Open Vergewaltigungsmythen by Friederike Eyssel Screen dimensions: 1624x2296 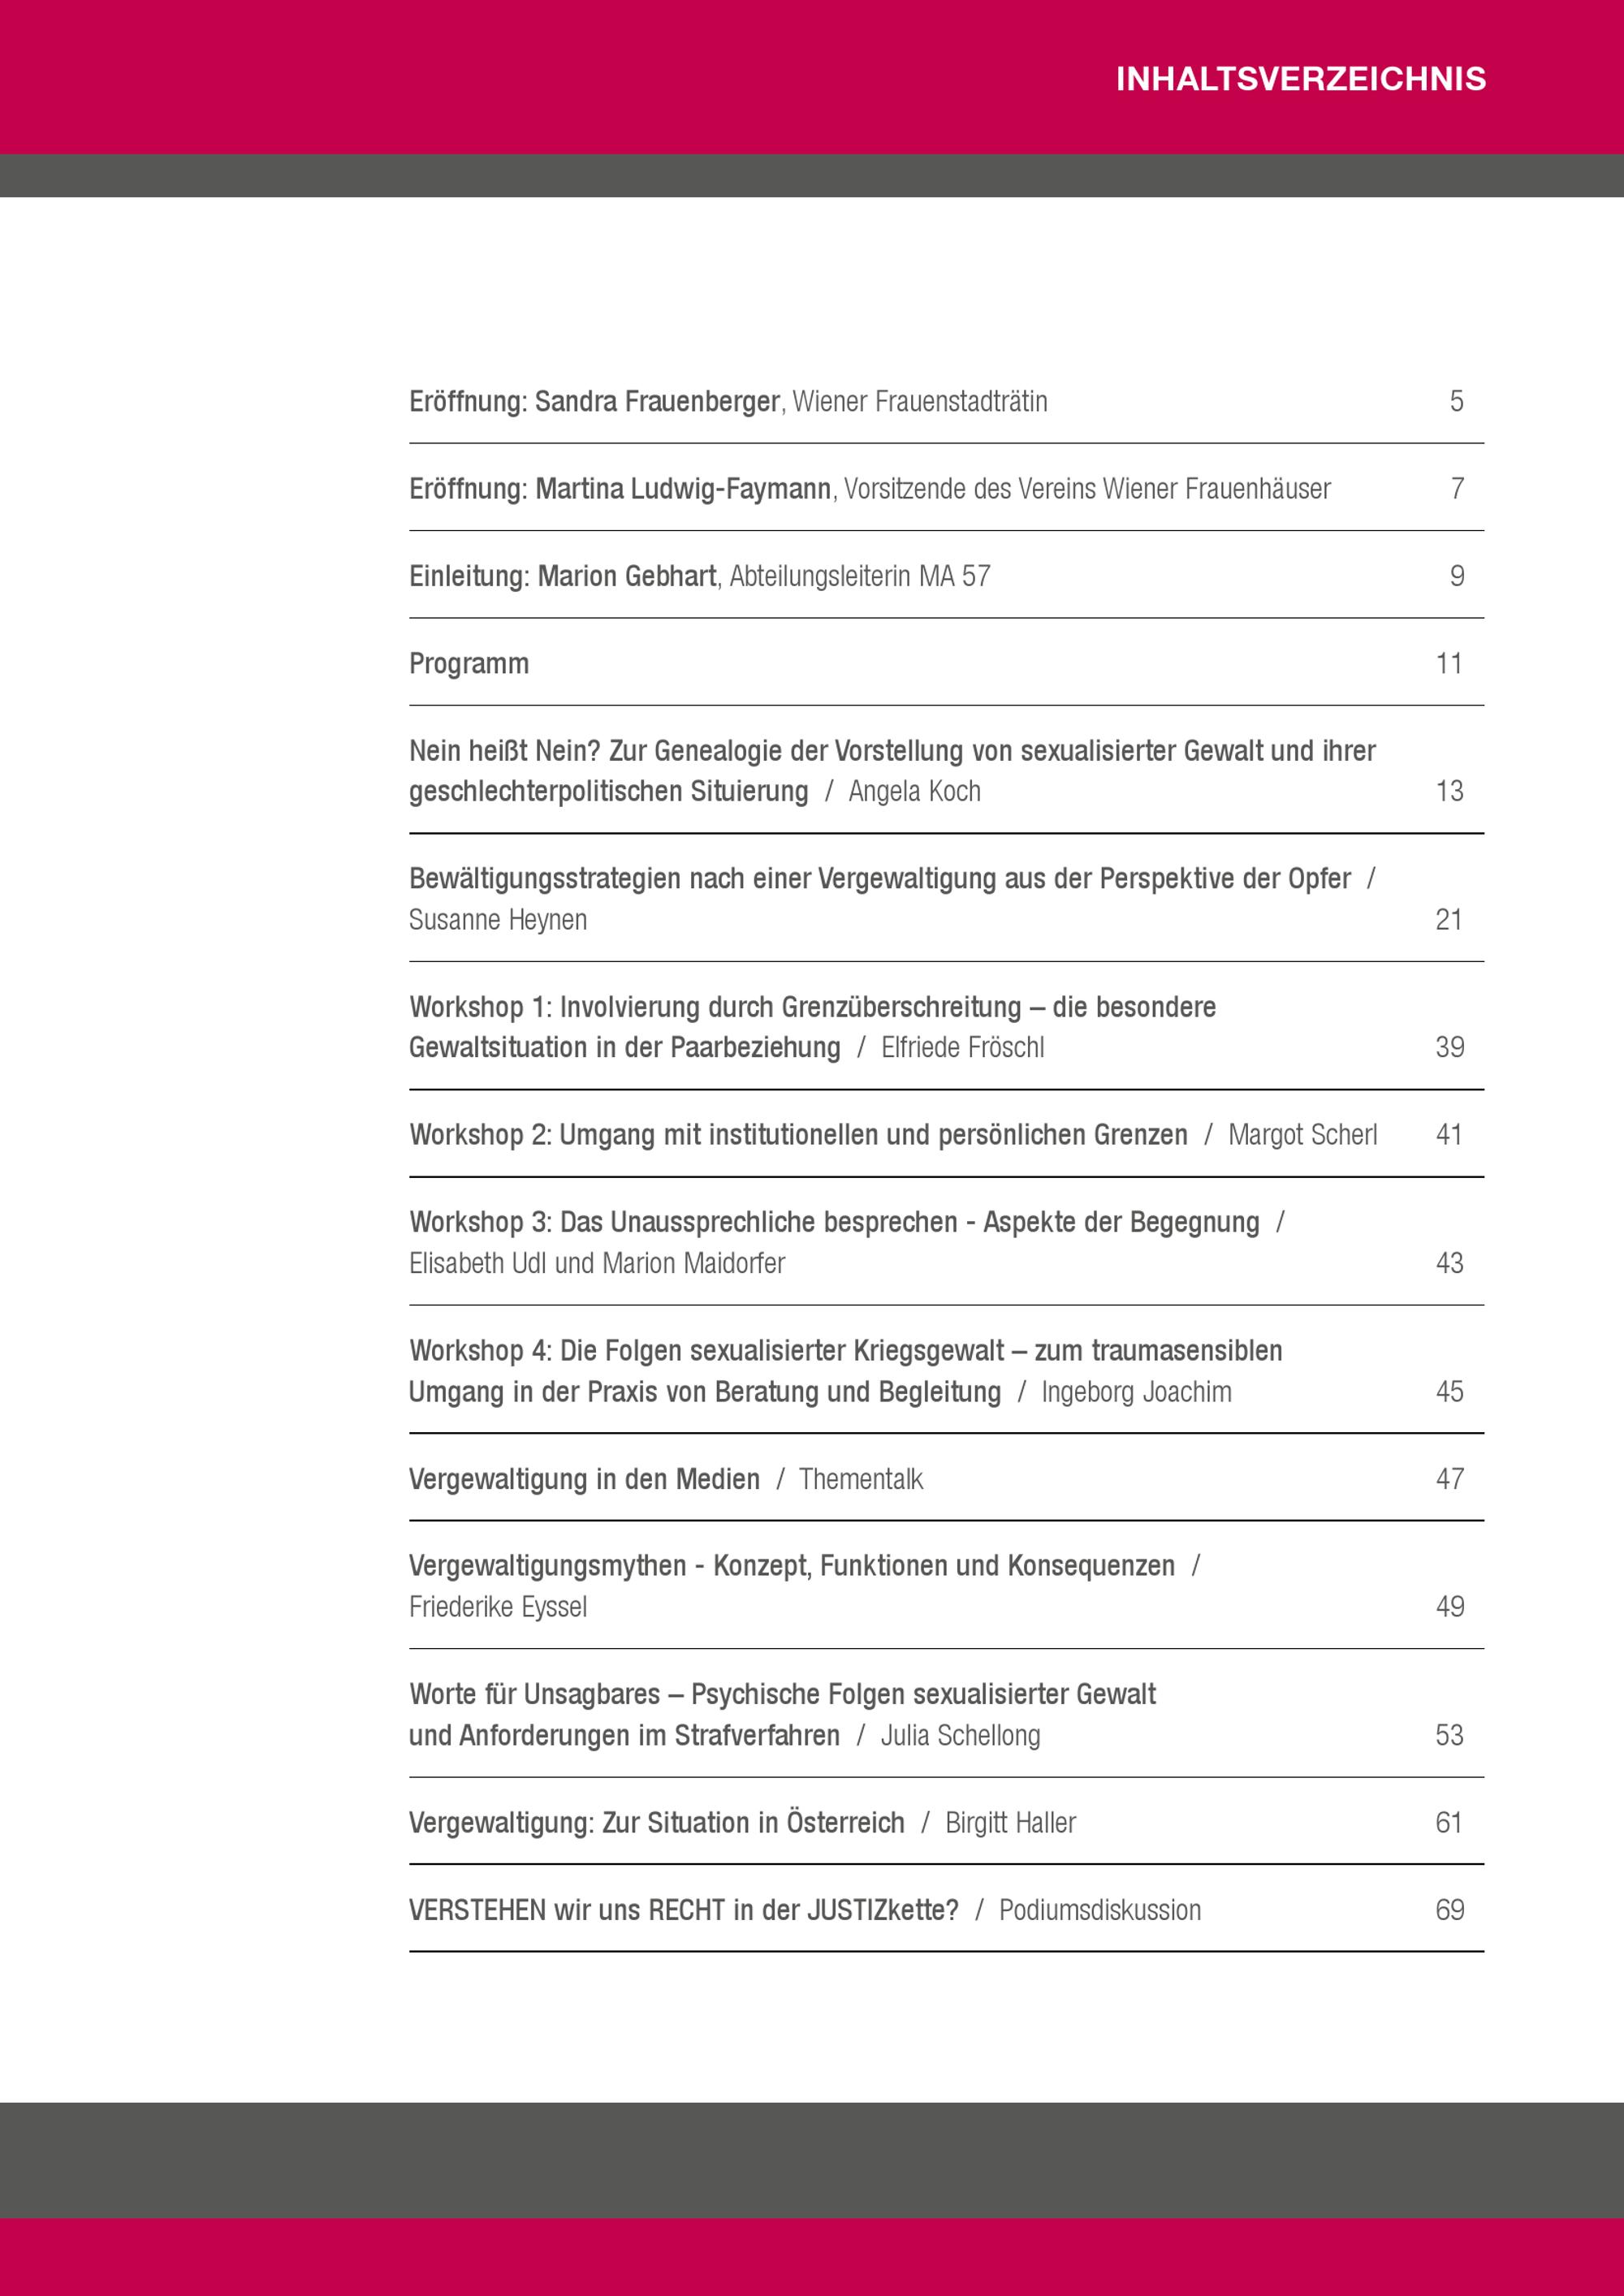coord(791,1566)
